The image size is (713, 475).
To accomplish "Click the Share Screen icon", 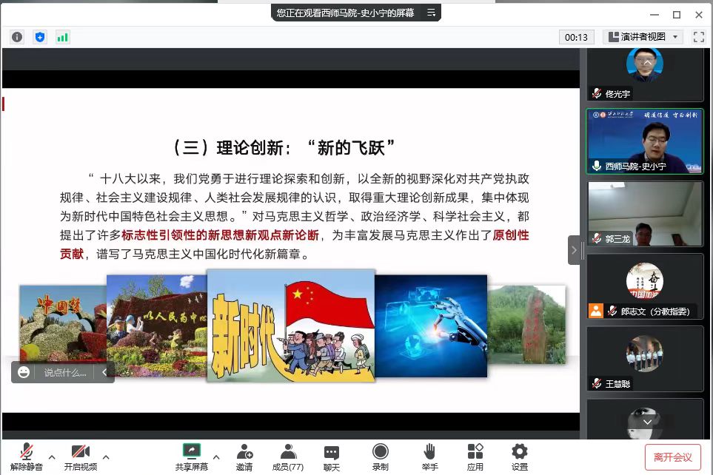I will click(x=191, y=457).
